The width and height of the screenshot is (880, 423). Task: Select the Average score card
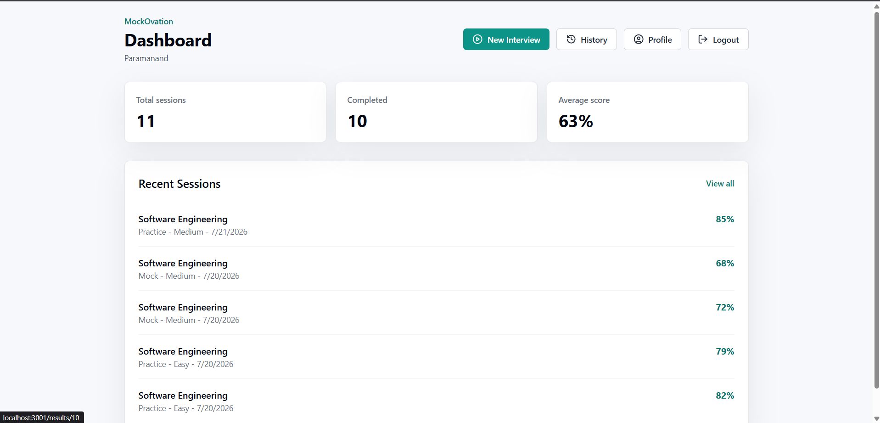(x=648, y=112)
